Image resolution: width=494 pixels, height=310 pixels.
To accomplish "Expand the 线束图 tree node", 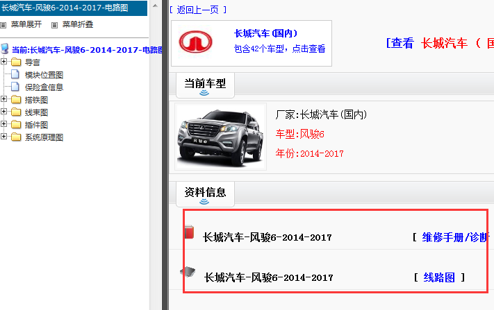I will pos(5,112).
